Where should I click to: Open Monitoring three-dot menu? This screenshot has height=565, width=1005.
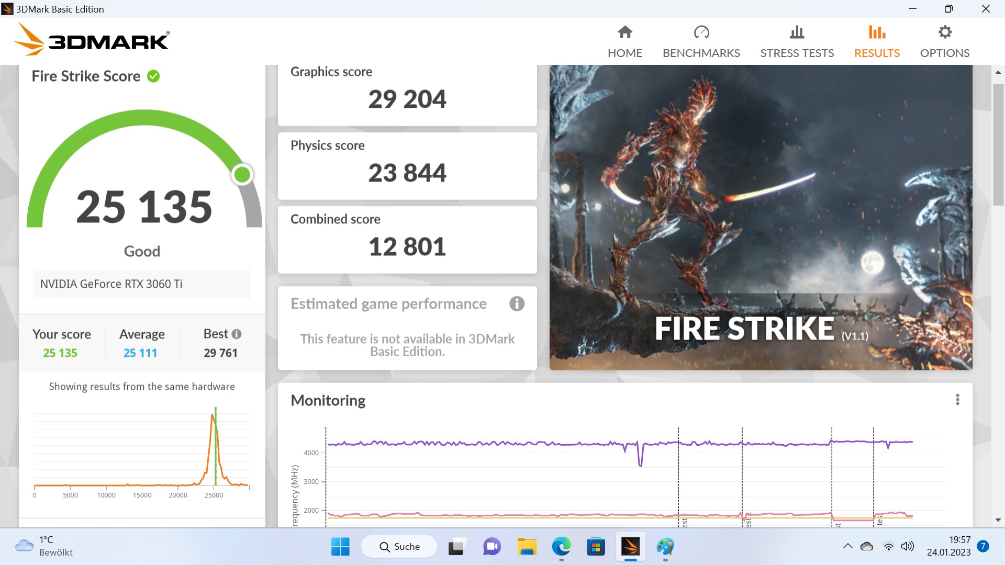pos(957,400)
